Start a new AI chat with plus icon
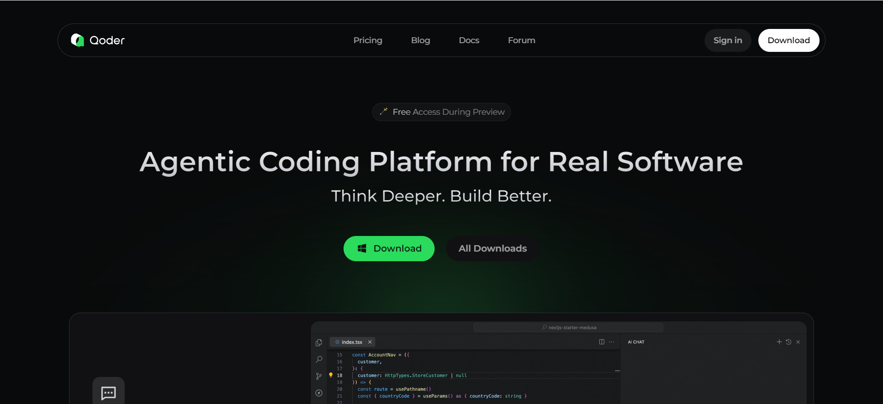The image size is (883, 404). click(x=779, y=342)
